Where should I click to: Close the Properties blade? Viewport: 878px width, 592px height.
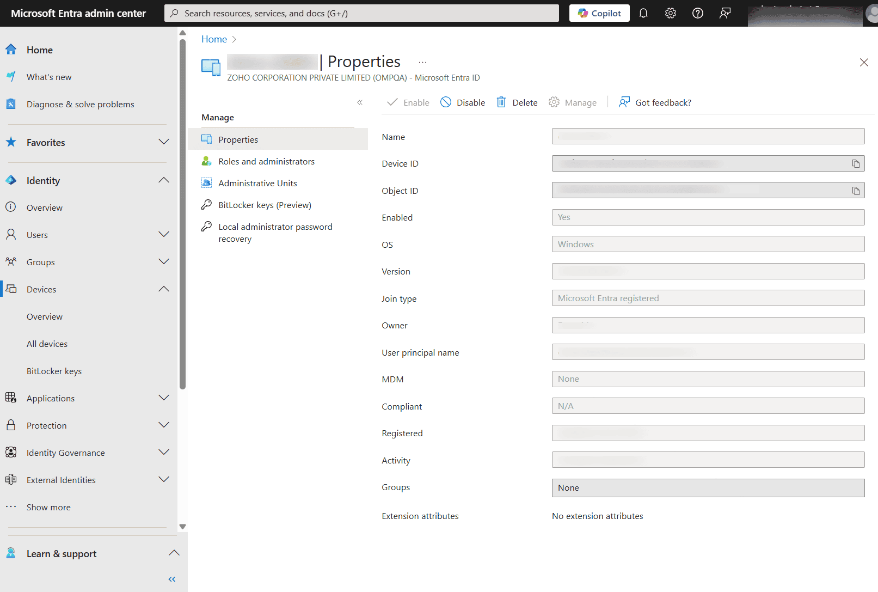tap(864, 63)
